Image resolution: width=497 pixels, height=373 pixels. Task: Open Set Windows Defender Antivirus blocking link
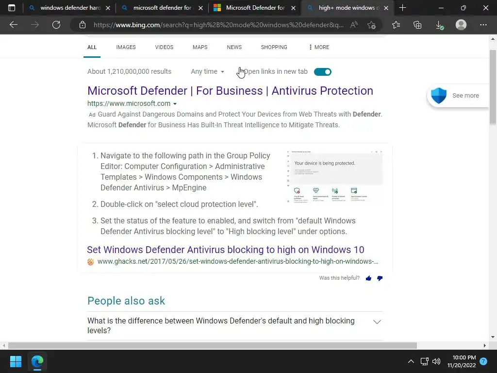[226, 250]
